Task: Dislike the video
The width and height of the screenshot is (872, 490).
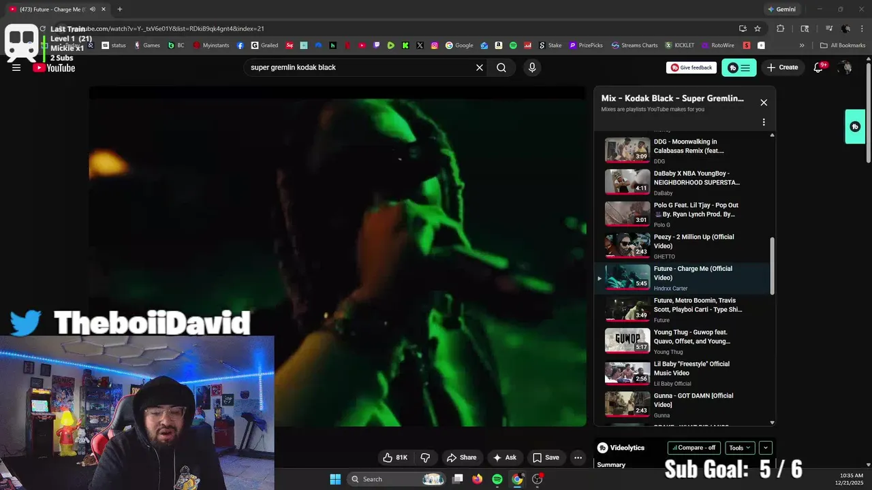Action: [x=425, y=457]
